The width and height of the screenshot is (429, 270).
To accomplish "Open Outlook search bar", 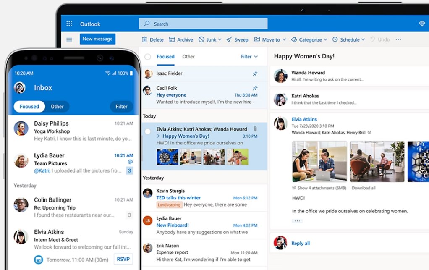I will point(203,24).
